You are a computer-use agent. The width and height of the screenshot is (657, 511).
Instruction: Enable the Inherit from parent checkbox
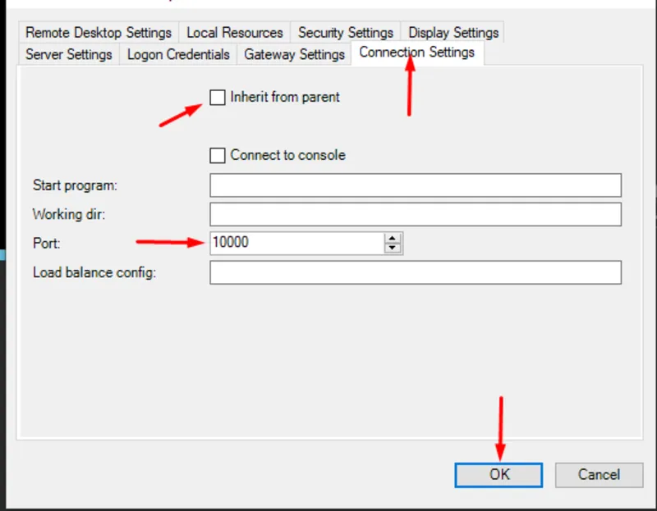pyautogui.click(x=218, y=97)
